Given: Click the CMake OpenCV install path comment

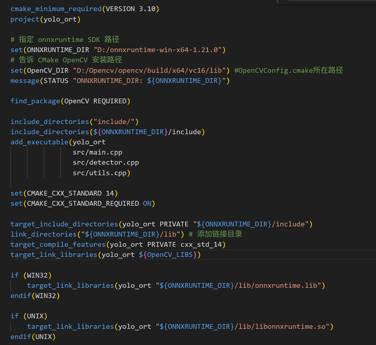Looking at the screenshot, I should click(x=66, y=60).
